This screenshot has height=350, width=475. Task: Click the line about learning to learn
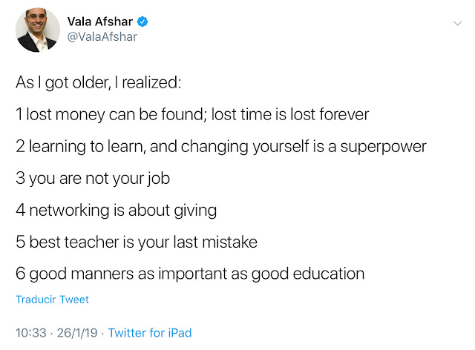pos(221,146)
